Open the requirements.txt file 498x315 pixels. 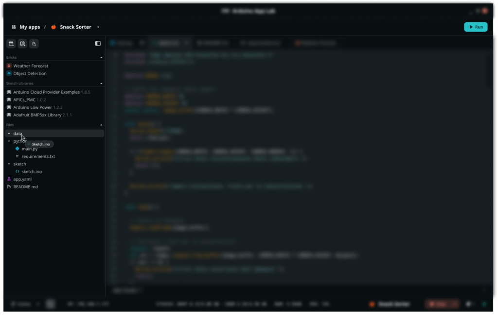38,157
